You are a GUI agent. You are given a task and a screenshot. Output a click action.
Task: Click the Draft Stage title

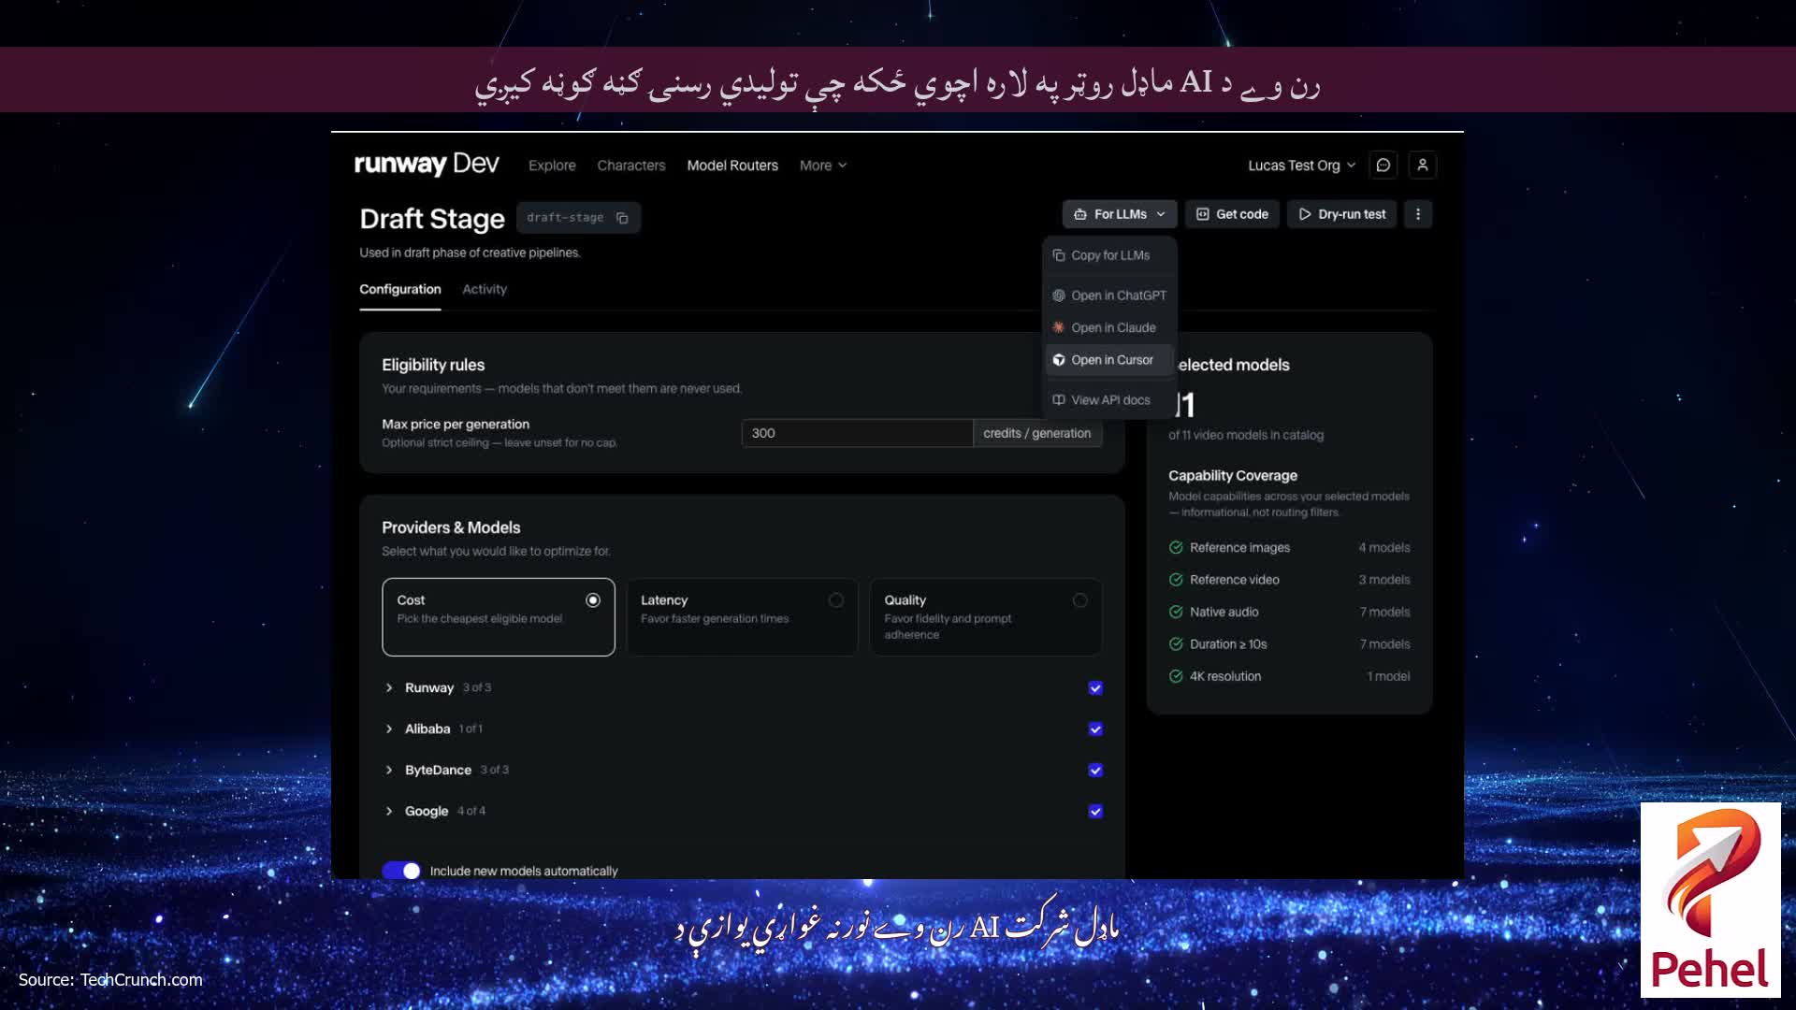(432, 219)
